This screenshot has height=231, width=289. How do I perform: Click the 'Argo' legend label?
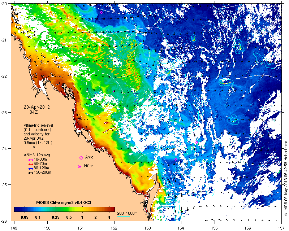(x=89, y=157)
